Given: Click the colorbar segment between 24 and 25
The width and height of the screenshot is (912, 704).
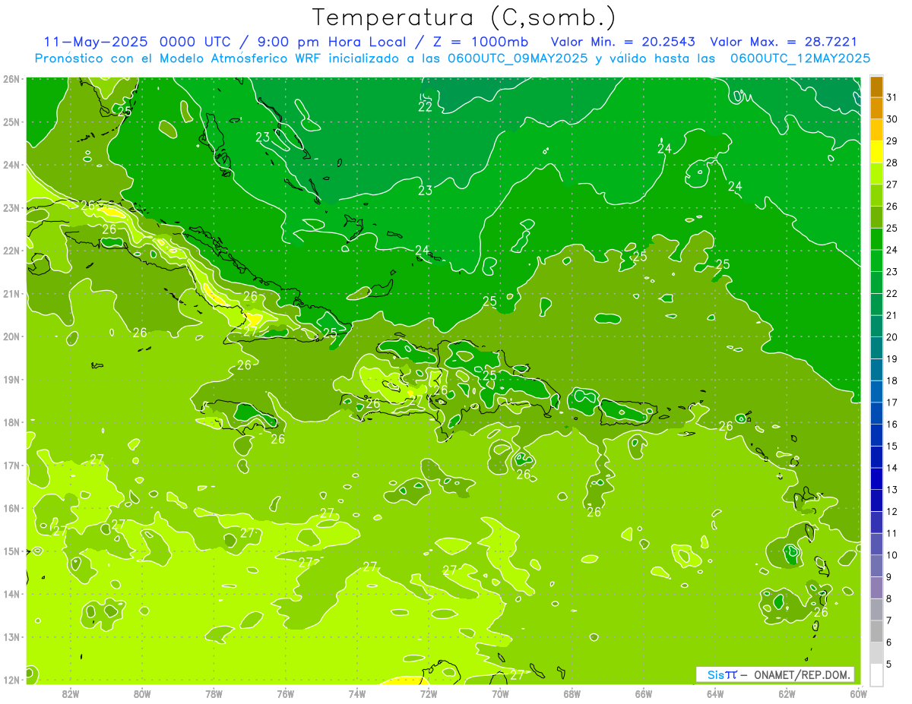Looking at the screenshot, I should tap(877, 238).
